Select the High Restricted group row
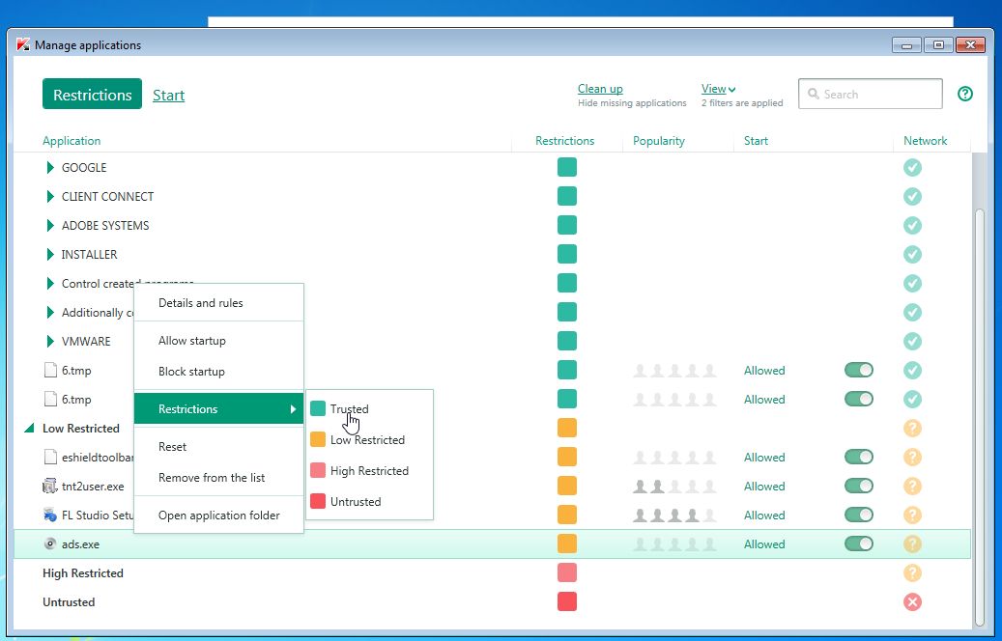This screenshot has width=1002, height=641. coord(492,572)
